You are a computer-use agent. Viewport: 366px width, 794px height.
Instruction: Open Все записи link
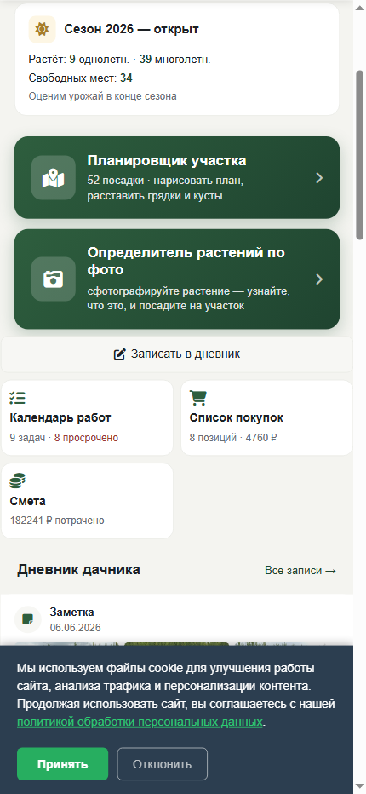tap(300, 571)
